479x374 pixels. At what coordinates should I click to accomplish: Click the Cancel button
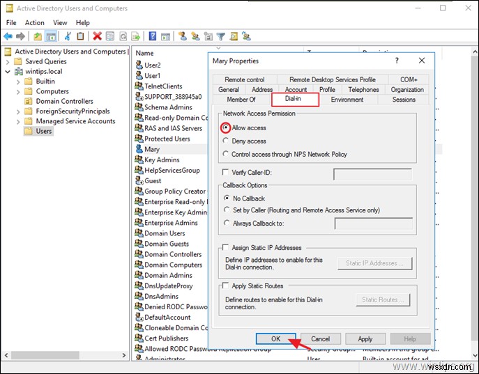click(320, 338)
